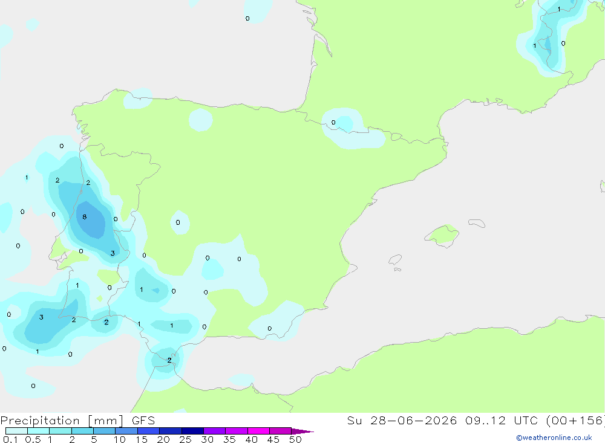Click the 'Su 28-06-2026' date text
Viewport: 605px width, 443px height.
(402, 421)
